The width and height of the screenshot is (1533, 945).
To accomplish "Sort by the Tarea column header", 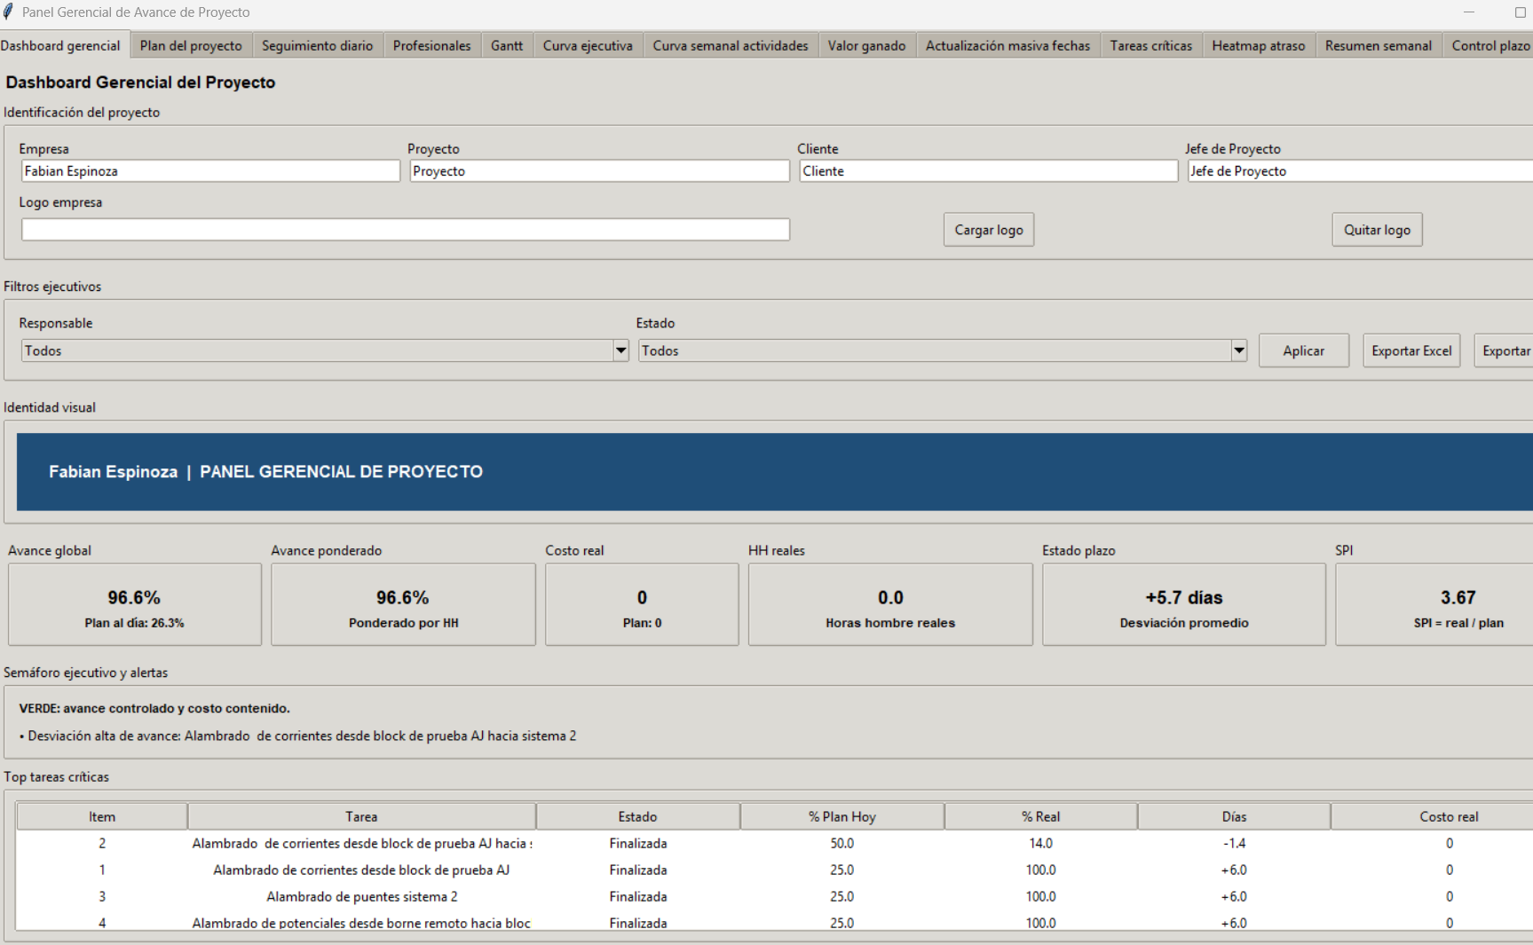I will (x=361, y=816).
